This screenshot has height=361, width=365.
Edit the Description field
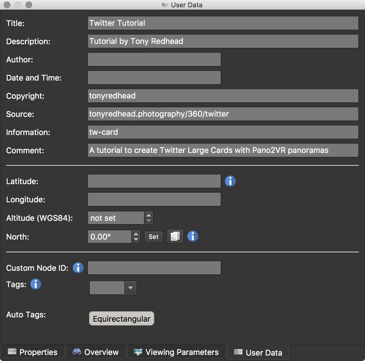[223, 41]
